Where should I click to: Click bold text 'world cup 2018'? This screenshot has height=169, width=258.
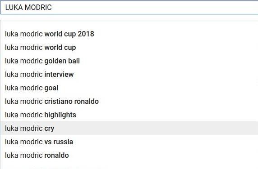click(69, 34)
